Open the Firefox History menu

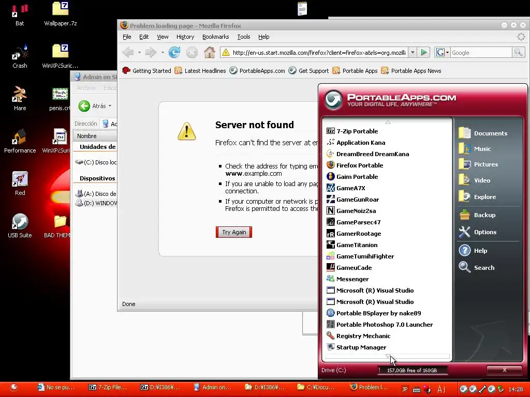pyautogui.click(x=185, y=37)
